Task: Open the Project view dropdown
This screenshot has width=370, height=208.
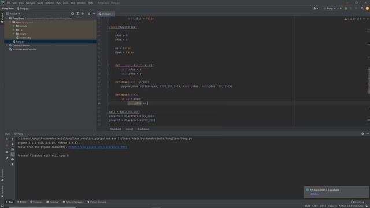Action: pyautogui.click(x=13, y=14)
